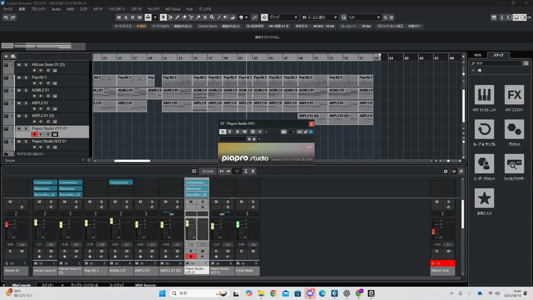
Task: Select the Glue tool
Action: [198, 17]
